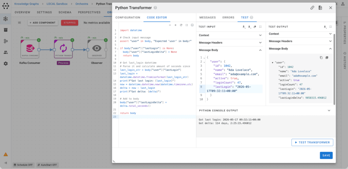Upload the Test Output using its export icon
The height and width of the screenshot is (169, 348).
click(x=325, y=27)
